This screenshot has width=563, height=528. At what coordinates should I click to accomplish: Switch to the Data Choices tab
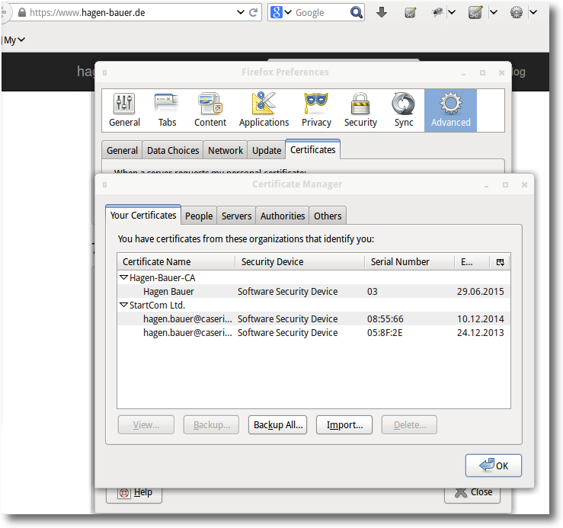173,151
